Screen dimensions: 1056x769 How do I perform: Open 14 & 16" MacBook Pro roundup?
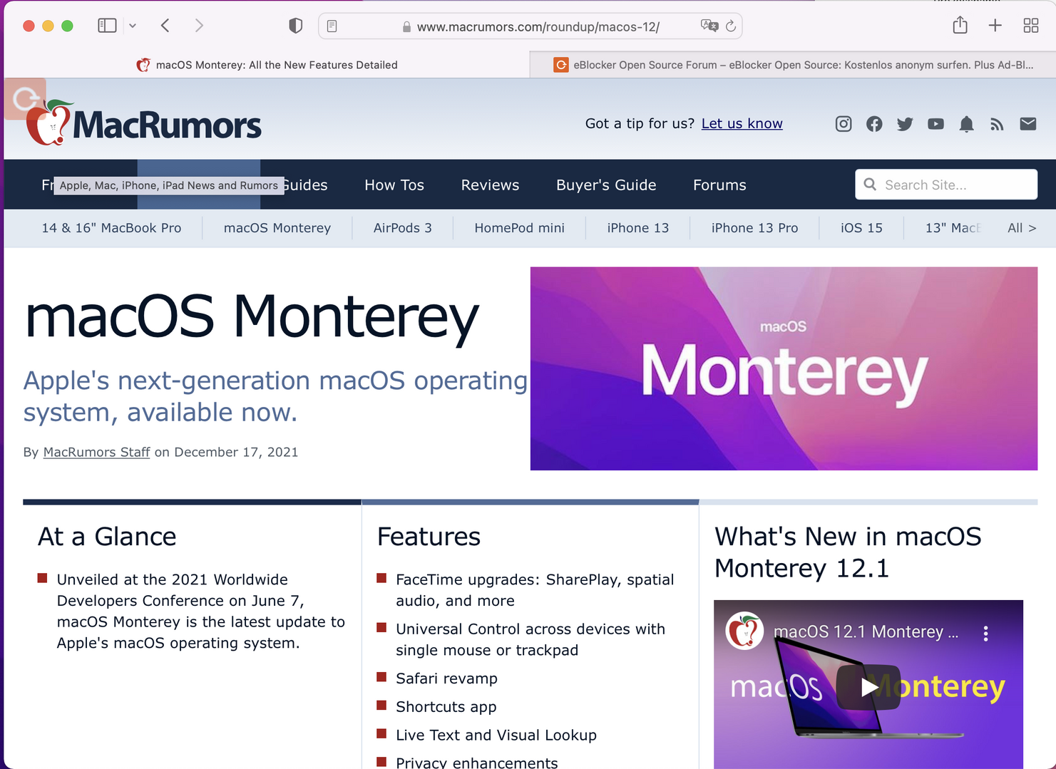[x=111, y=228]
